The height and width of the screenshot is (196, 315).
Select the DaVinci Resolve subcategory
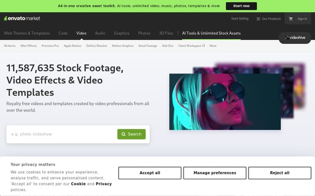pos(96,46)
